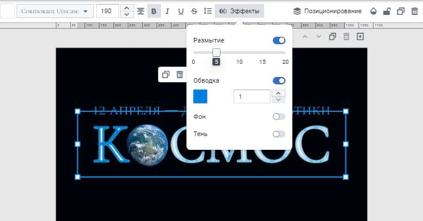Move page down with chevron arrow
Image resolution: width=423 pixels, height=221 pixels.
click(x=319, y=37)
